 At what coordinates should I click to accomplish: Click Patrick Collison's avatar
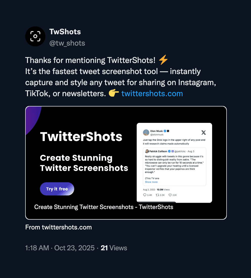point(147,151)
